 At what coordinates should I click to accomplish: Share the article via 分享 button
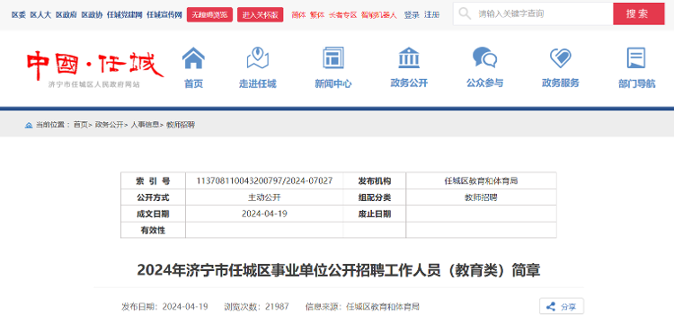(562, 306)
